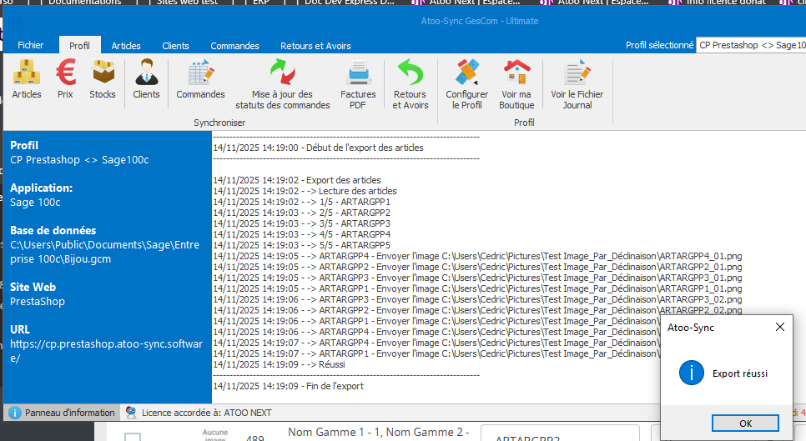Click log line ending ARTARGPP4_01.png
806x441 pixels.
point(477,256)
